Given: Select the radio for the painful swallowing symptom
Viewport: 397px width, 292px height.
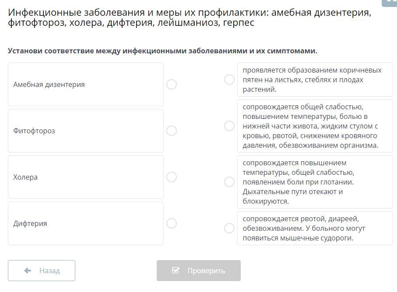Looking at the screenshot, I should (x=229, y=182).
